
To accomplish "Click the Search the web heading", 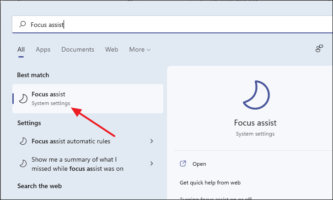I will coord(39,186).
